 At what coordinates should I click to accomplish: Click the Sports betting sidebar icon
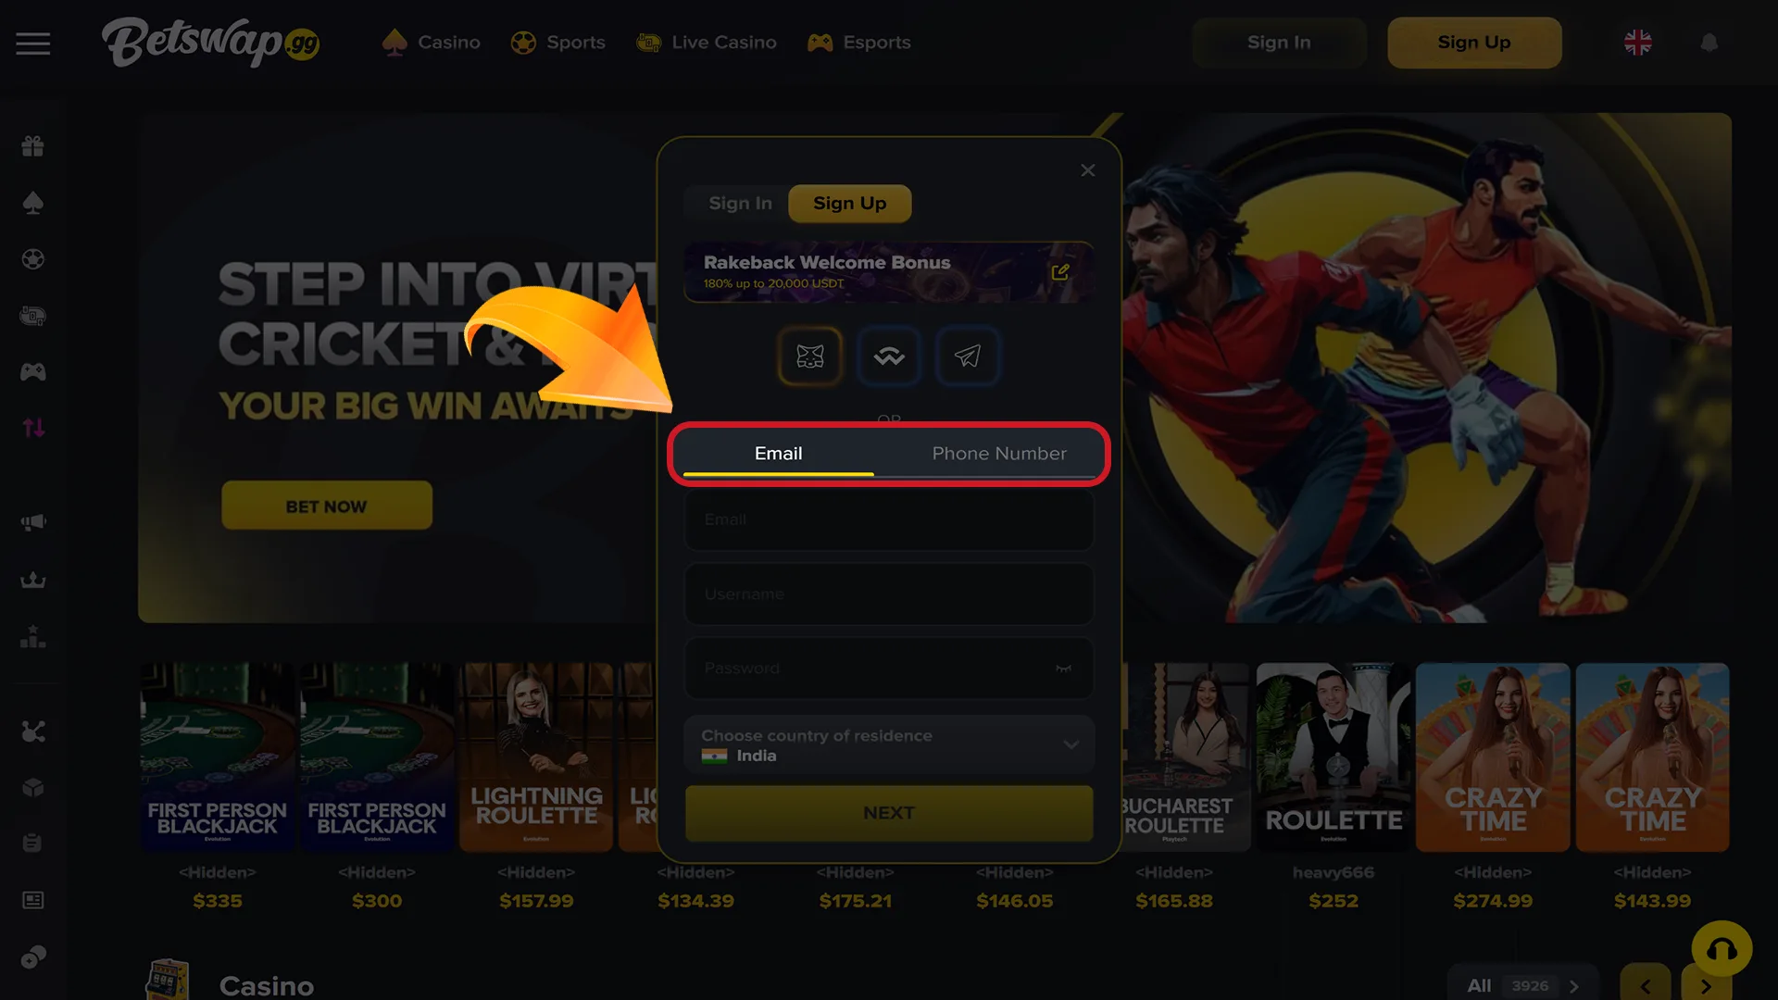(33, 259)
